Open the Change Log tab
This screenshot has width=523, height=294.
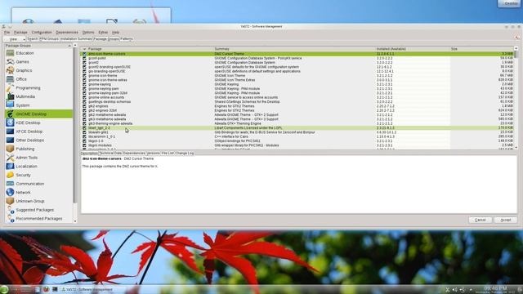[x=185, y=154]
